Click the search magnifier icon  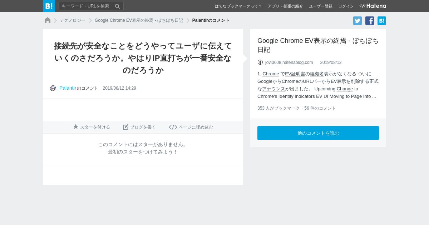117,6
